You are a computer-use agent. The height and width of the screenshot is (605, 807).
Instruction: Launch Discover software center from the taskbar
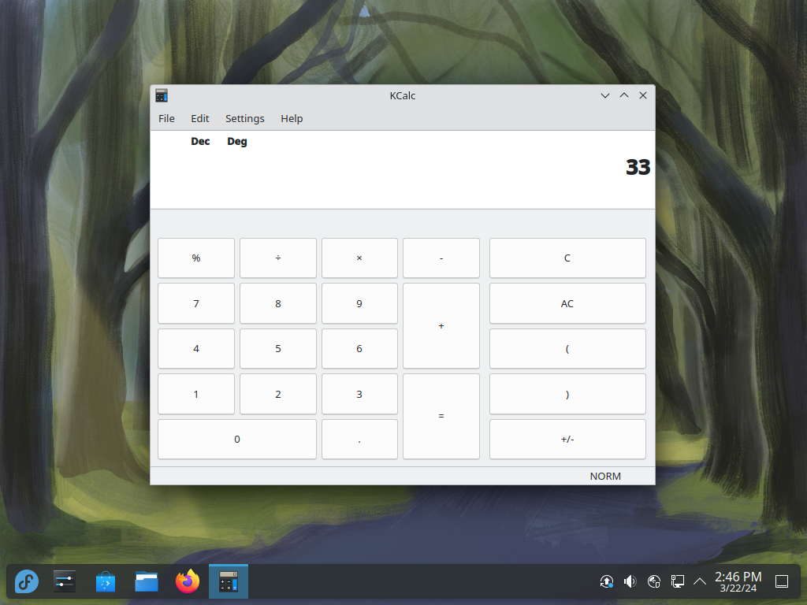106,582
